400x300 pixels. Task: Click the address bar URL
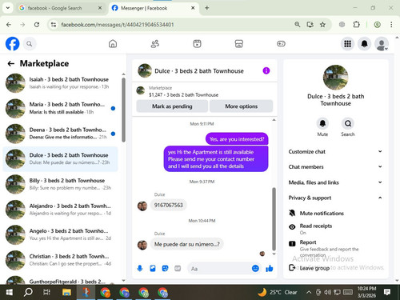pos(118,25)
